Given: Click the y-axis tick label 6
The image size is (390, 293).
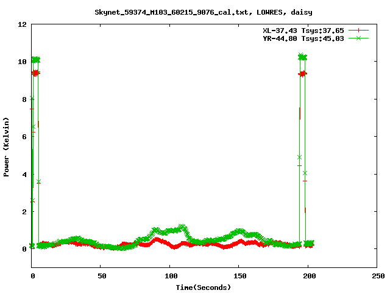Looking at the screenshot, I should (24, 137).
